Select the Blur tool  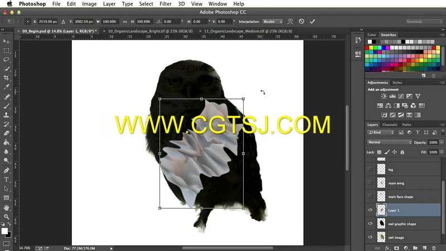[x=6, y=151]
